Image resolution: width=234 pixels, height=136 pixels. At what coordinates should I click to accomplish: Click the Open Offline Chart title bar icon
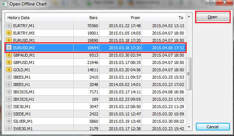click(4, 4)
